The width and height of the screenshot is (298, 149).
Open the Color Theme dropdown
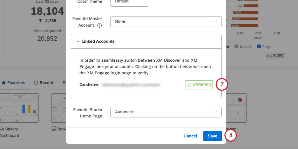[x=129, y=2]
